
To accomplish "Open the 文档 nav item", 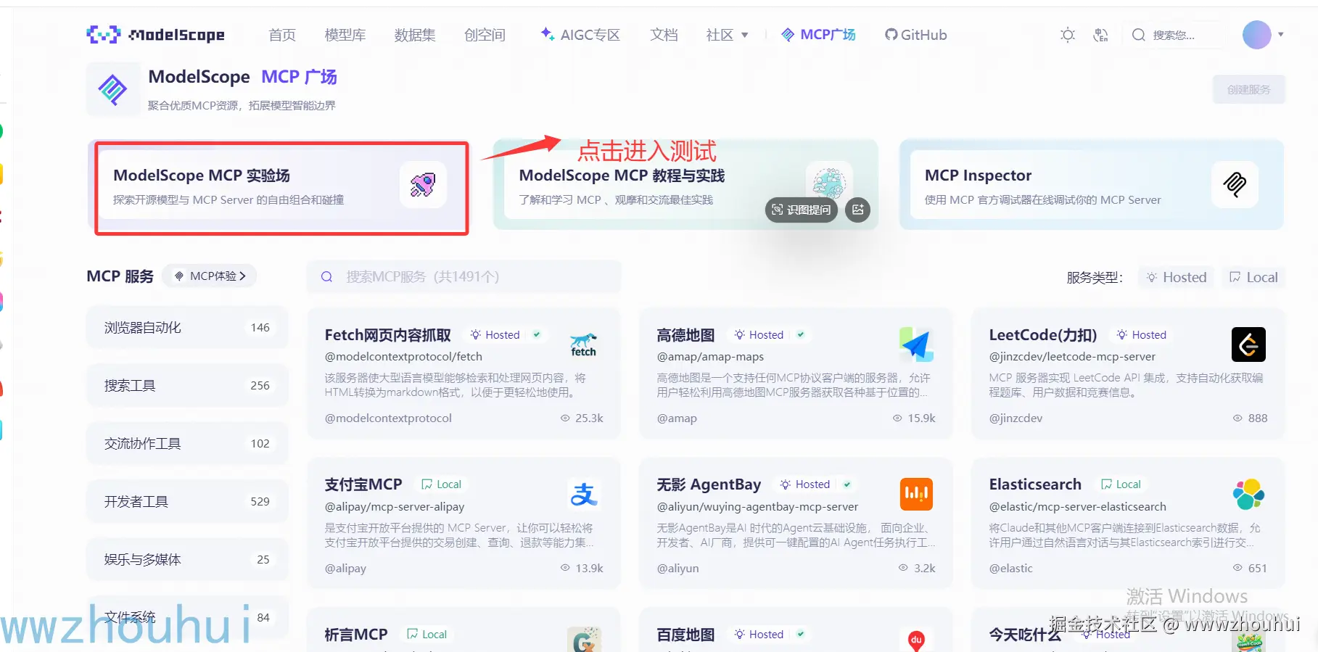I will coord(664,35).
